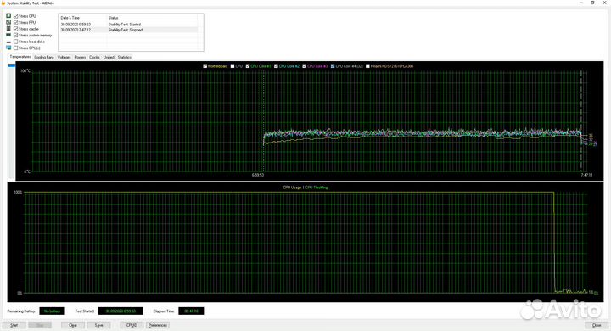
Task: Open the Clocks tab
Action: point(94,58)
